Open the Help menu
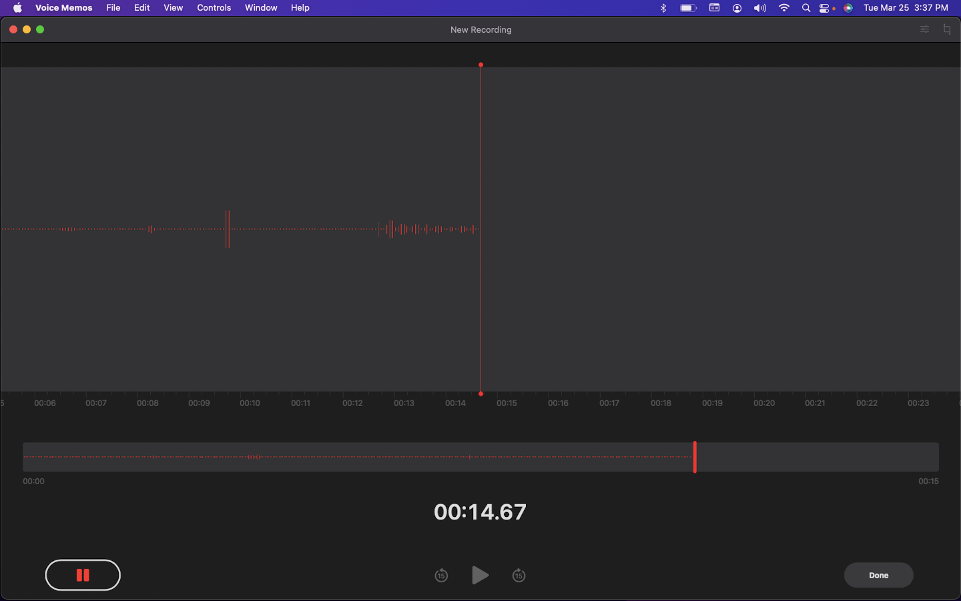Screen dimensions: 961x601 [300, 8]
